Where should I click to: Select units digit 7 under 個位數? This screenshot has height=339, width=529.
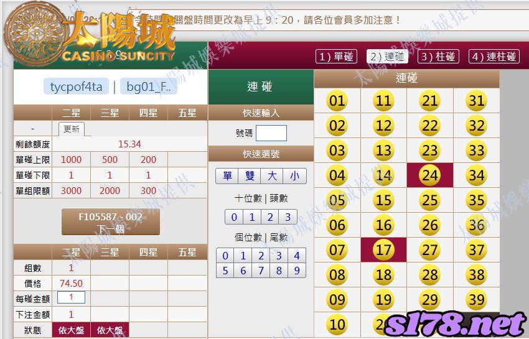pyautogui.click(x=261, y=271)
